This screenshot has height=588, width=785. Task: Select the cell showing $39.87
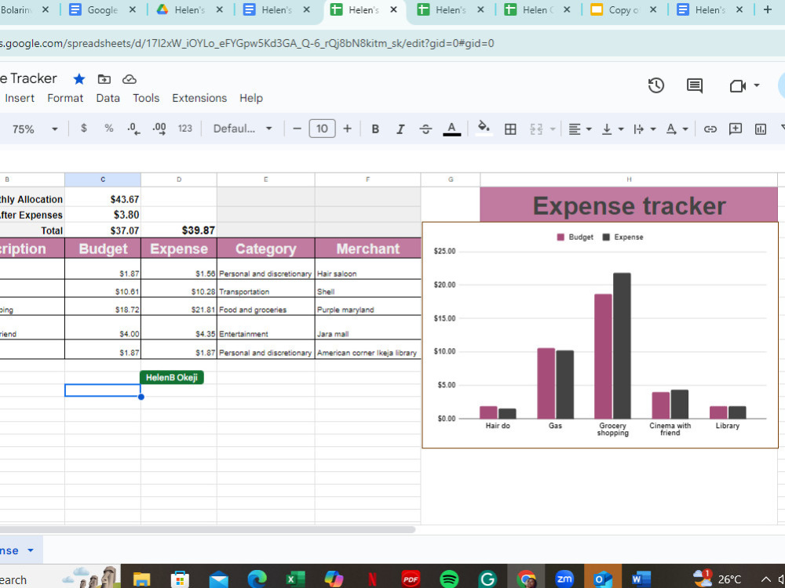[179, 230]
